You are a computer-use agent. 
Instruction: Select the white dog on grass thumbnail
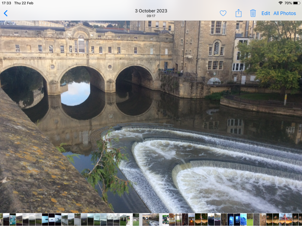136,219
